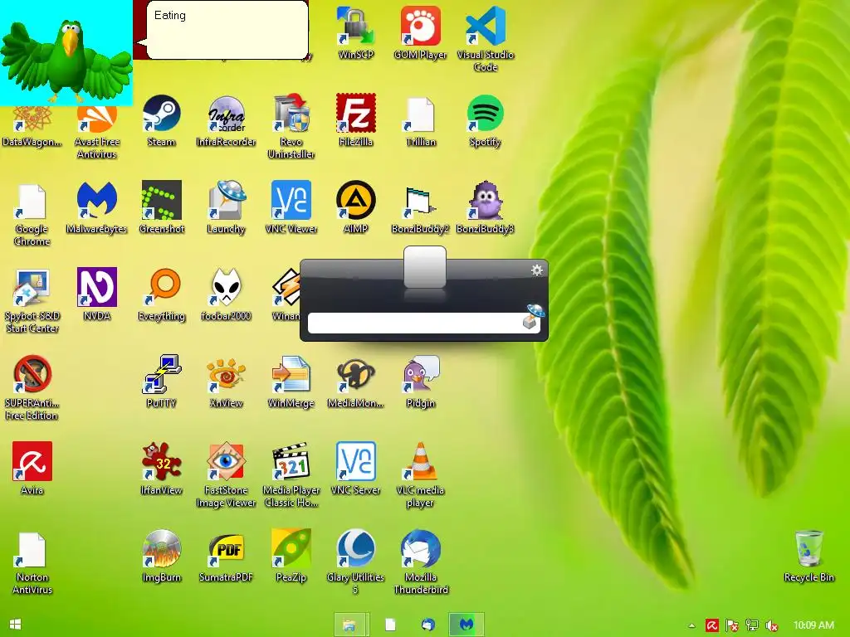Click the Mozilla Thunderbird desktop icon
850x637 pixels.
421,562
